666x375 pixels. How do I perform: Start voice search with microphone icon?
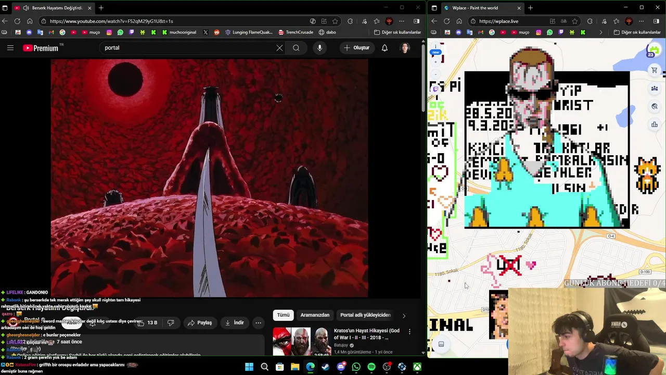(x=319, y=48)
